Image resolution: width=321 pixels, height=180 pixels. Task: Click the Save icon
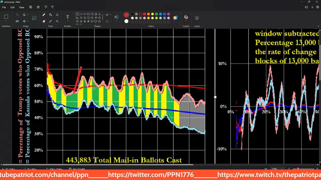point(31,7)
